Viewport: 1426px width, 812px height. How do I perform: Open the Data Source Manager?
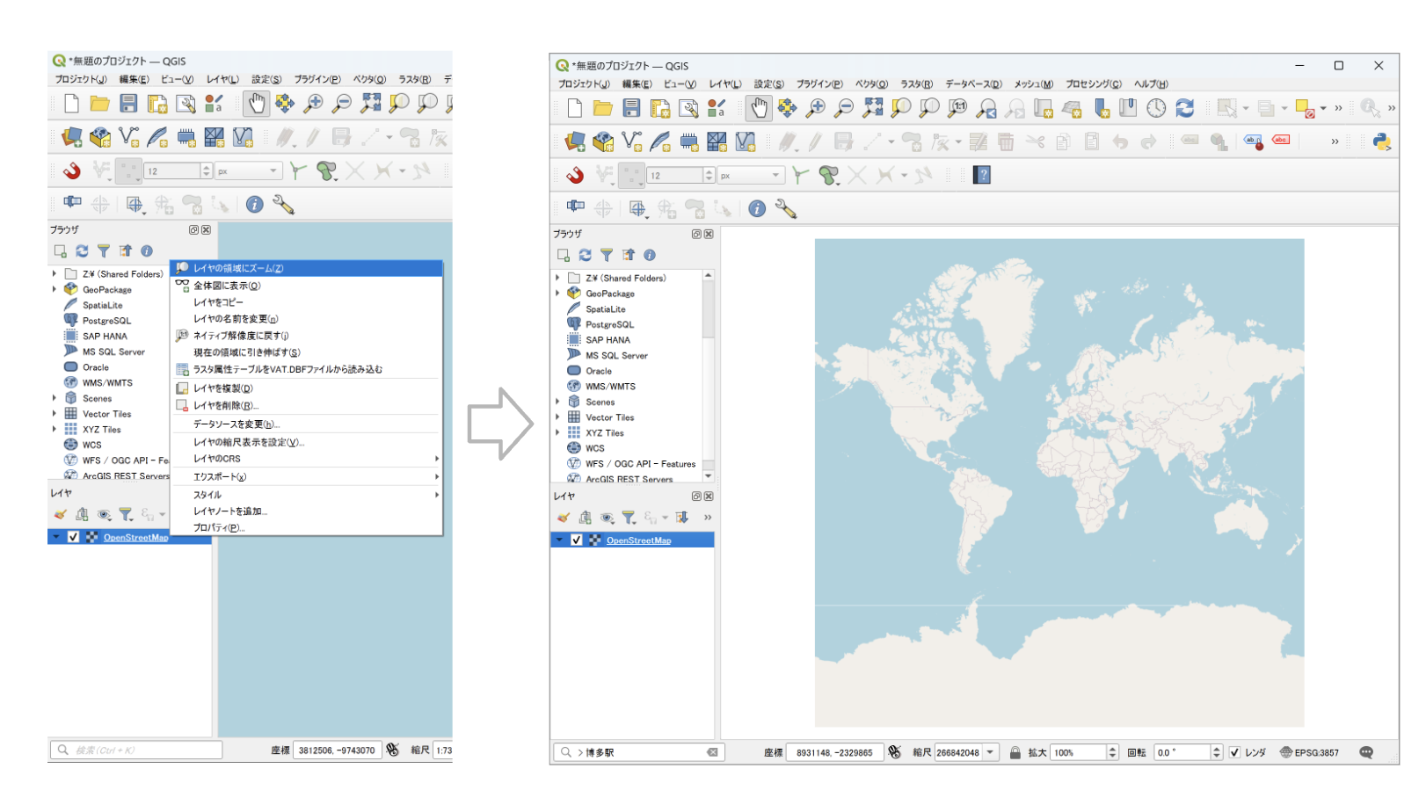click(x=574, y=141)
